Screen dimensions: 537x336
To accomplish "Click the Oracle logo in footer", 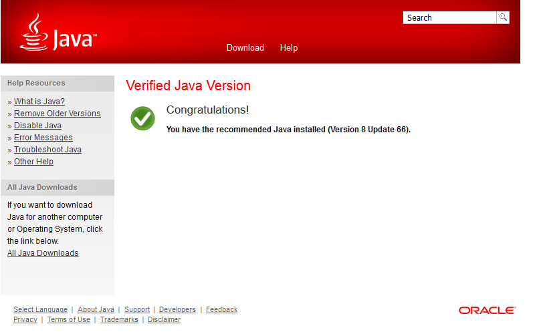I will pyautogui.click(x=487, y=311).
